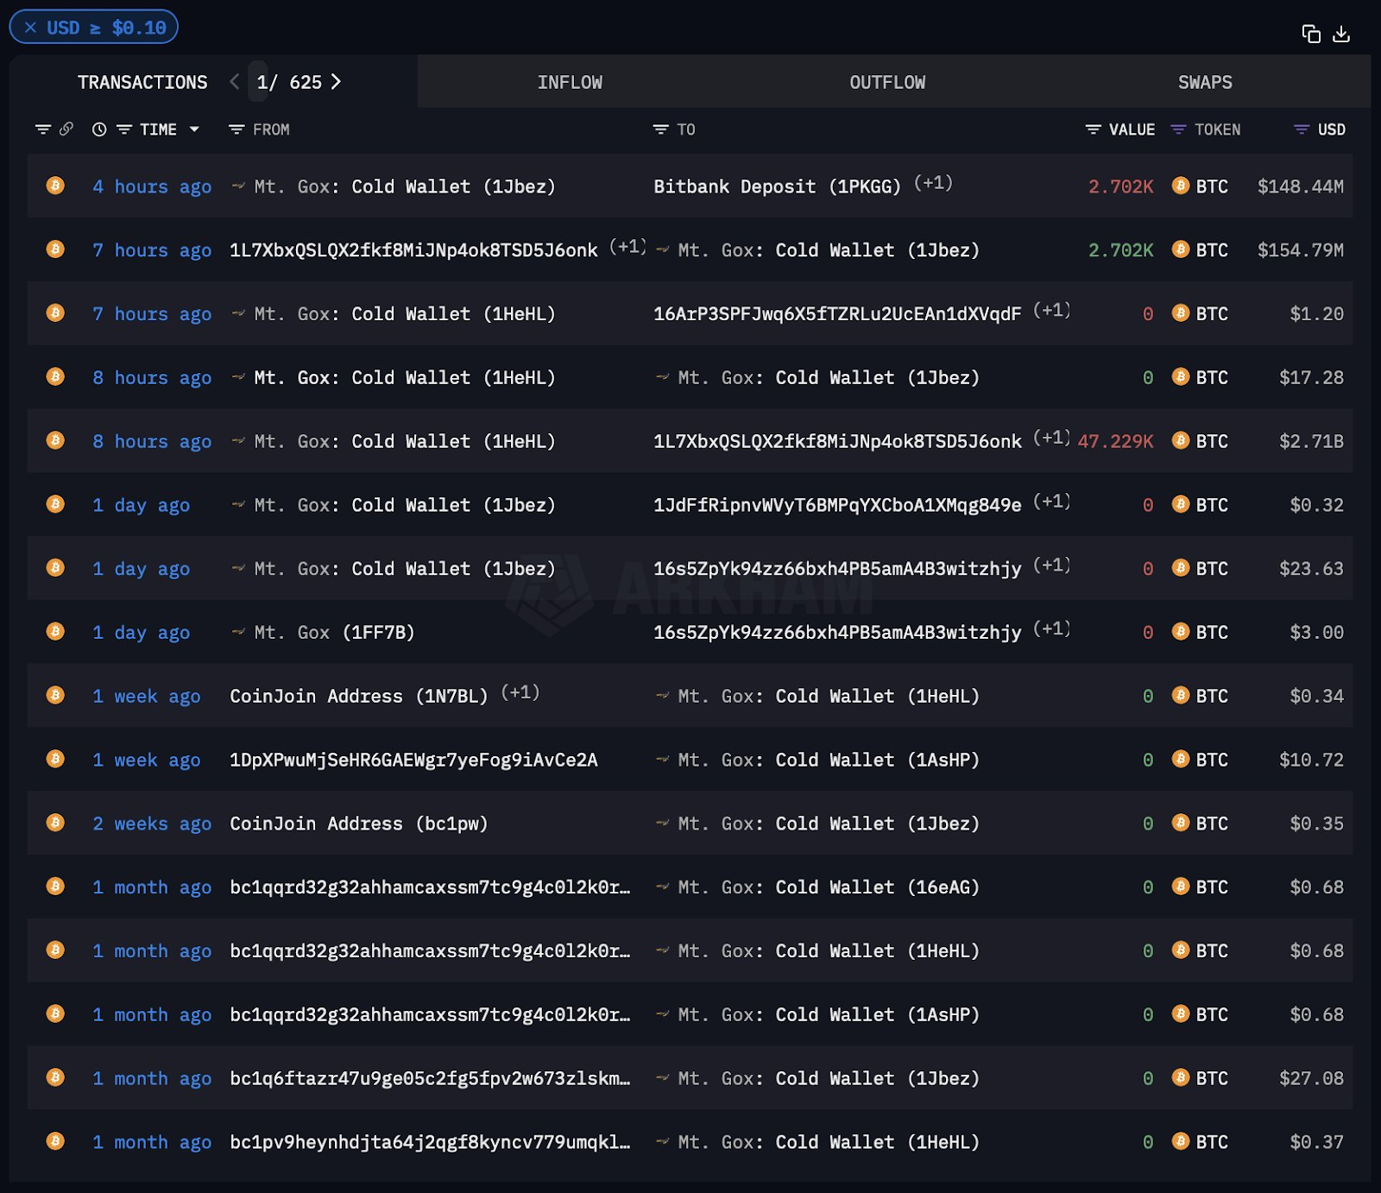Viewport: 1381px width, 1193px height.
Task: Open CoinJoin Address (1N7BL)
Action: [x=359, y=697]
